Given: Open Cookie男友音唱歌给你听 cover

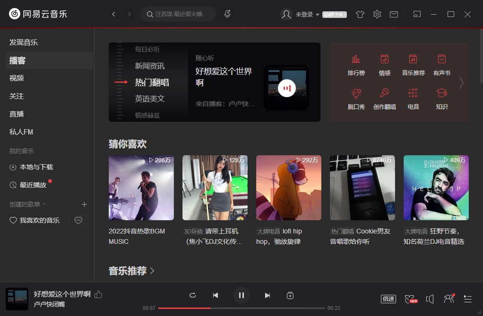Looking at the screenshot, I should 362,188.
